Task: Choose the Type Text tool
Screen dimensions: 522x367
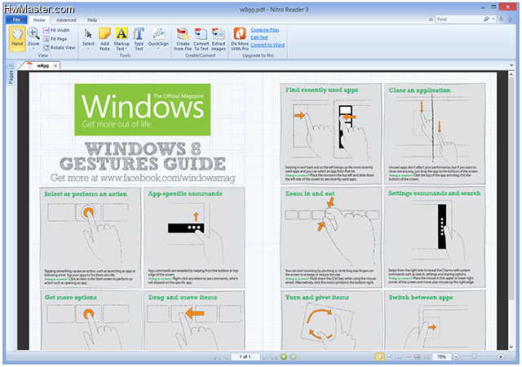Action: (139, 39)
